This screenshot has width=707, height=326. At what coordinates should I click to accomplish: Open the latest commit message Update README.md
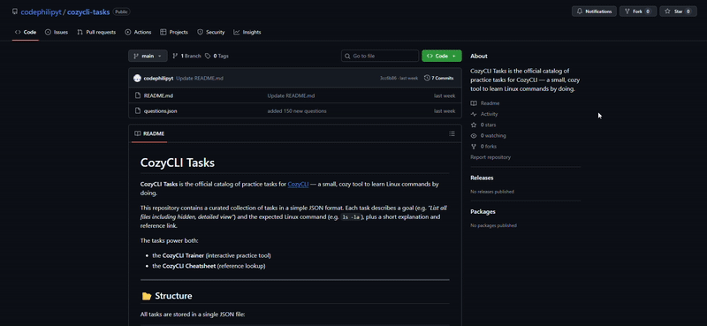point(200,78)
